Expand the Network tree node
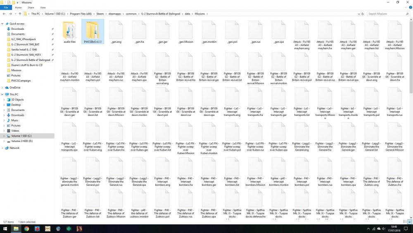 2,148
